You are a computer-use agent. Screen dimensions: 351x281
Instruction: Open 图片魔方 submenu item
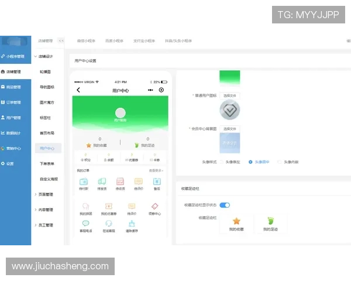47,102
